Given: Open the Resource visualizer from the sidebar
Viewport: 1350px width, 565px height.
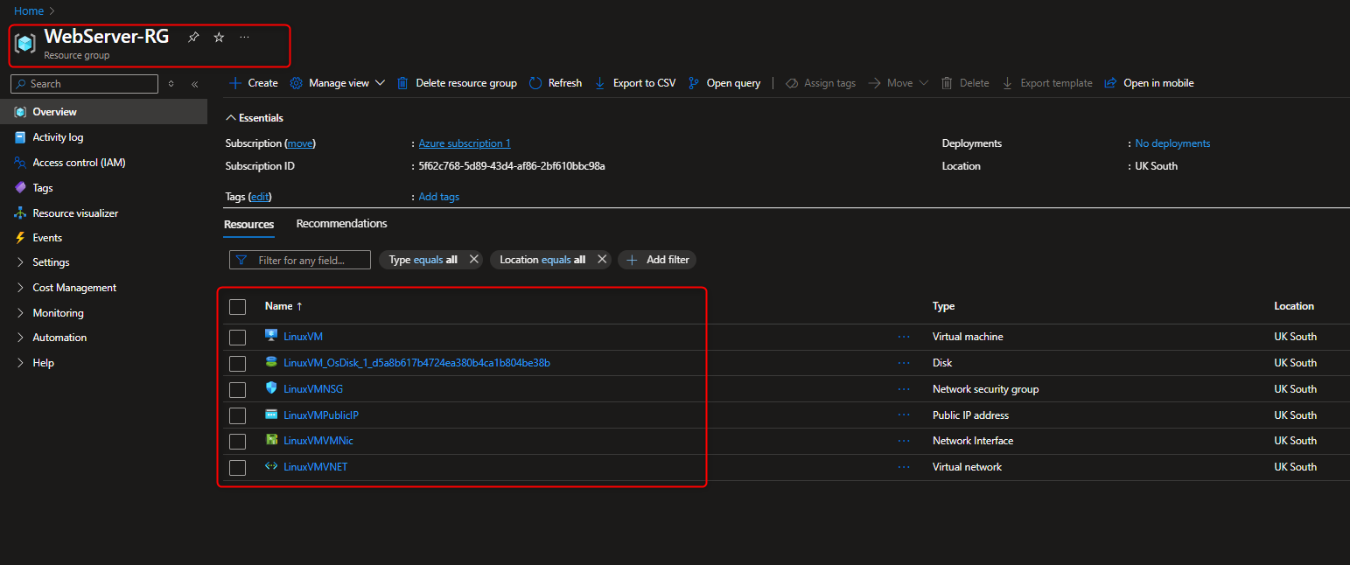Looking at the screenshot, I should [75, 213].
